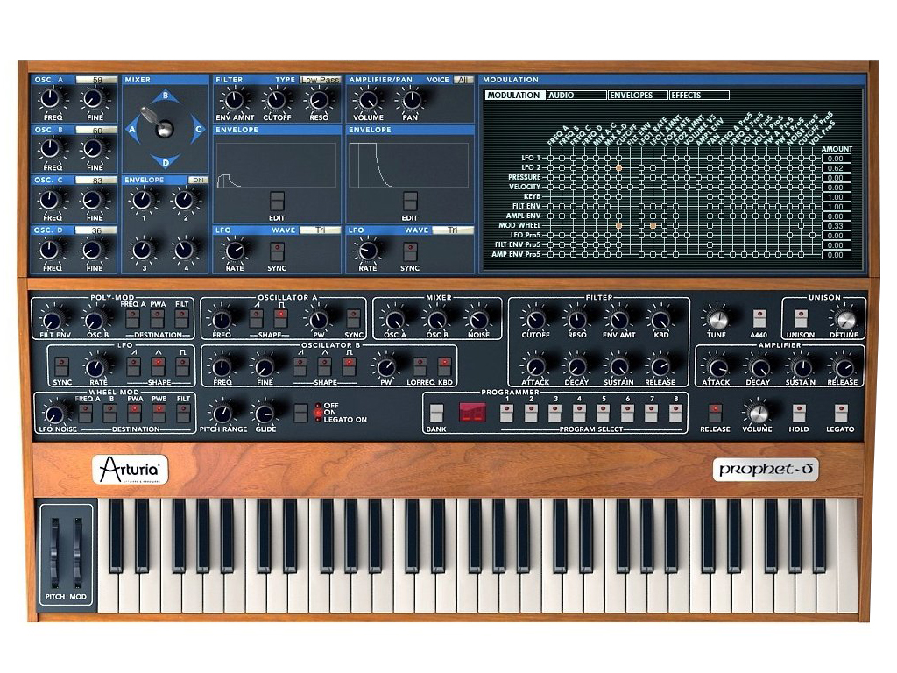Select triangle shape in bottom LFO section
The height and width of the screenshot is (673, 897).
(x=158, y=365)
